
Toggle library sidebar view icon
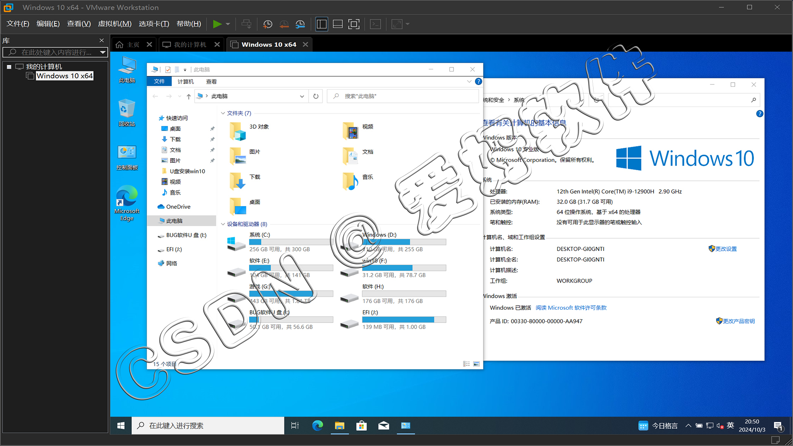point(321,24)
